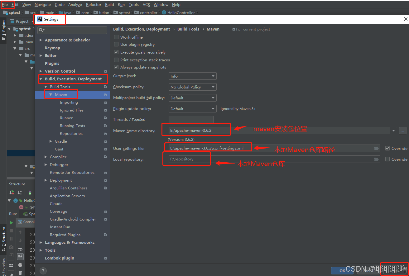Enable Print exception stack traces checkbox
Image resolution: width=409 pixels, height=276 pixels.
point(116,60)
